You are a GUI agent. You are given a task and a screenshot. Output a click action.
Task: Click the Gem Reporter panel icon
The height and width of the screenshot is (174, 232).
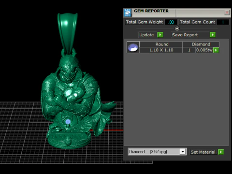[128, 13]
